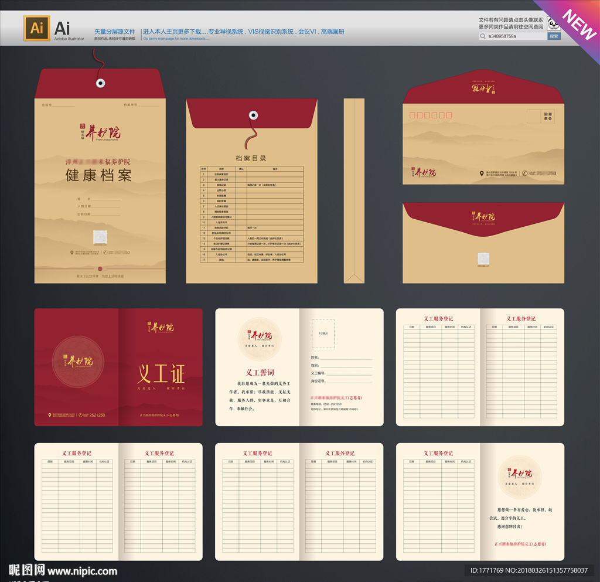Click the 2521250 phone number on the red cover
This screenshot has height=582, width=600.
point(97,415)
